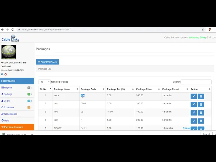The image size is (216, 162).
Task: Edit the jack package
Action: 194,121
